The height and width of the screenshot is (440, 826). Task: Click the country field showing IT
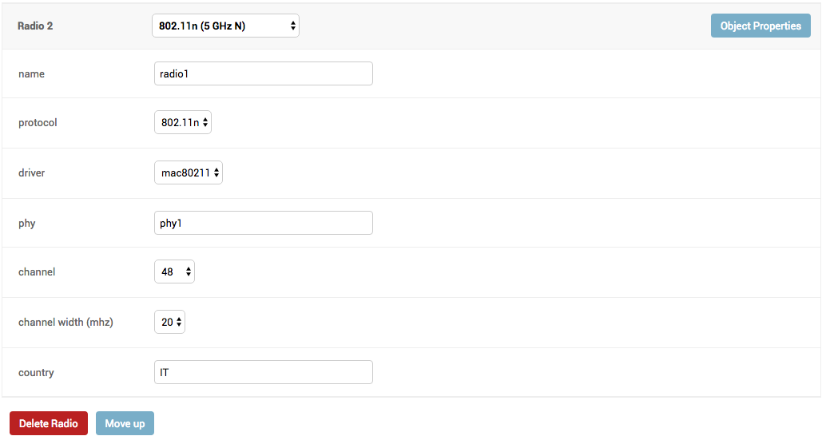coord(264,373)
